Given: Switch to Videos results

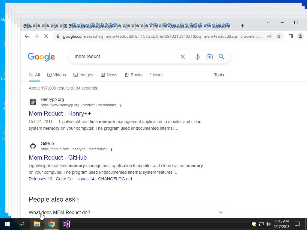Looking at the screenshot, I should coord(57,75).
